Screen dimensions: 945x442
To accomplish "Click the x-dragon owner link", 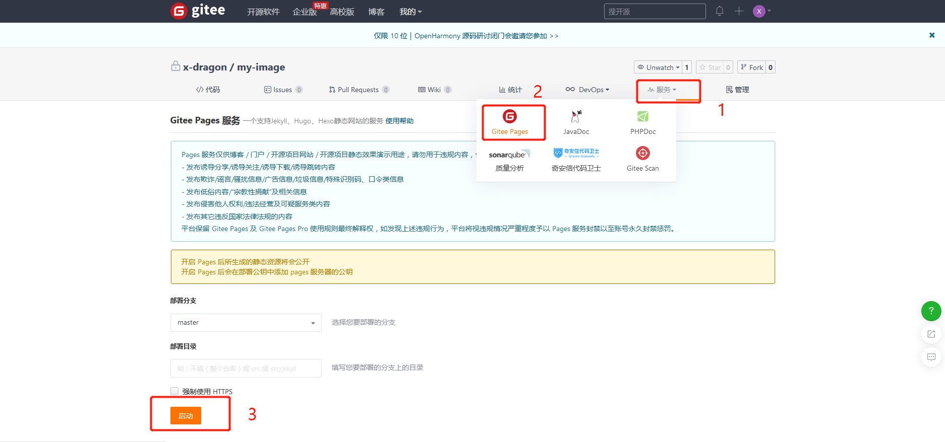I will [x=205, y=67].
